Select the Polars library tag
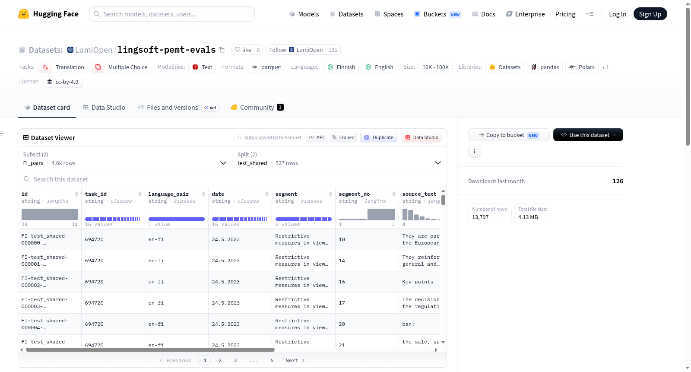 (582, 67)
